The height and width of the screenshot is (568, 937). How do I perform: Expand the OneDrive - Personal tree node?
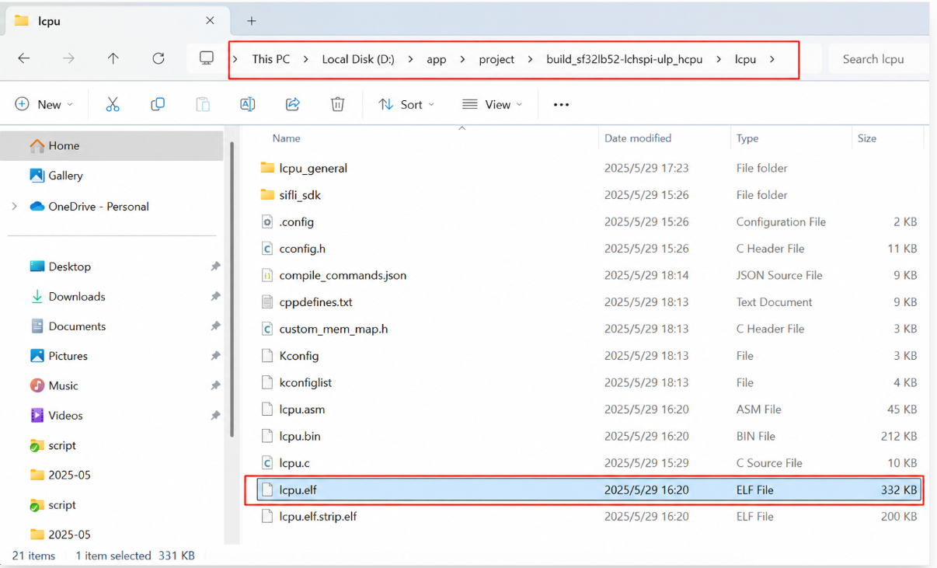coord(14,206)
